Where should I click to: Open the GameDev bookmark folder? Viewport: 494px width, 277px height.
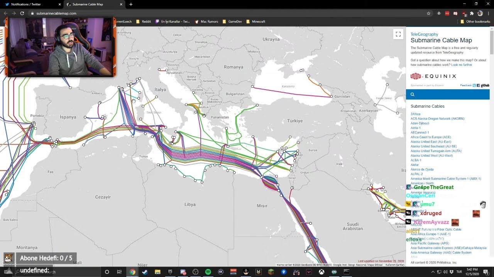pyautogui.click(x=232, y=22)
